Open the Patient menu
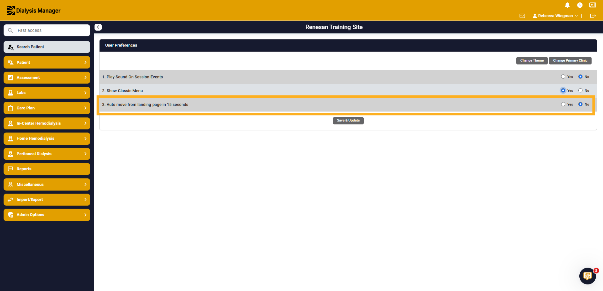 coord(47,62)
